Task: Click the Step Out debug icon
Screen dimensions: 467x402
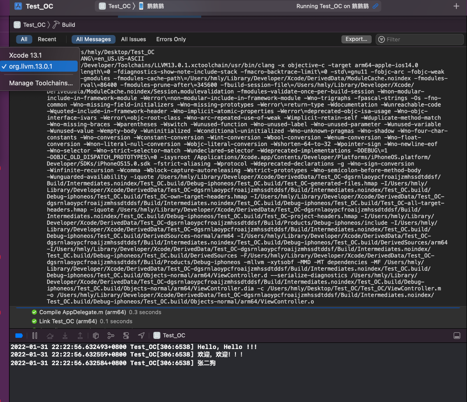Action: click(x=80, y=335)
